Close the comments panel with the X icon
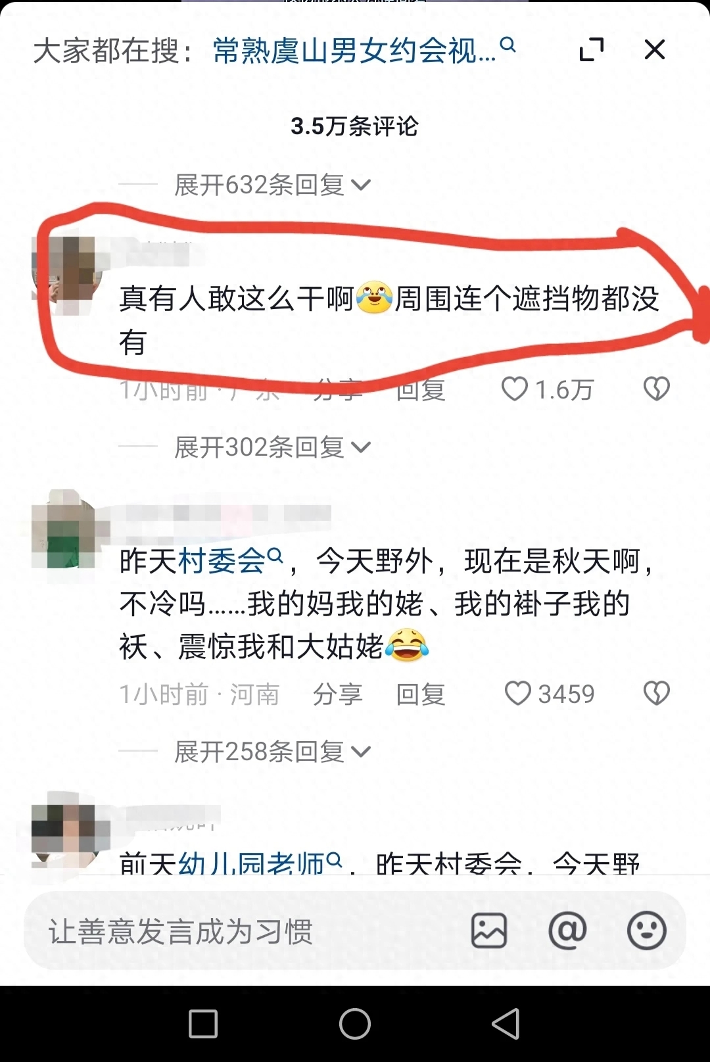The width and height of the screenshot is (710, 1062). (655, 49)
